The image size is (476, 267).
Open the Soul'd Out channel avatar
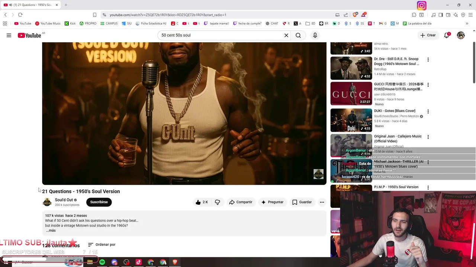47,202
